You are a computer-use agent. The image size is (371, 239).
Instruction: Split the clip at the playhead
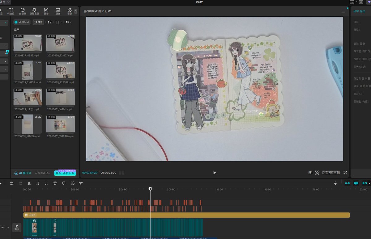(x=29, y=183)
